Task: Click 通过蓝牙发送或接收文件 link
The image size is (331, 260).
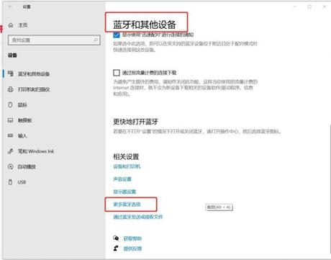Action: click(x=138, y=217)
